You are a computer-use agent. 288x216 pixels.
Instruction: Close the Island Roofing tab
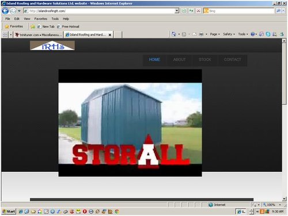point(110,35)
